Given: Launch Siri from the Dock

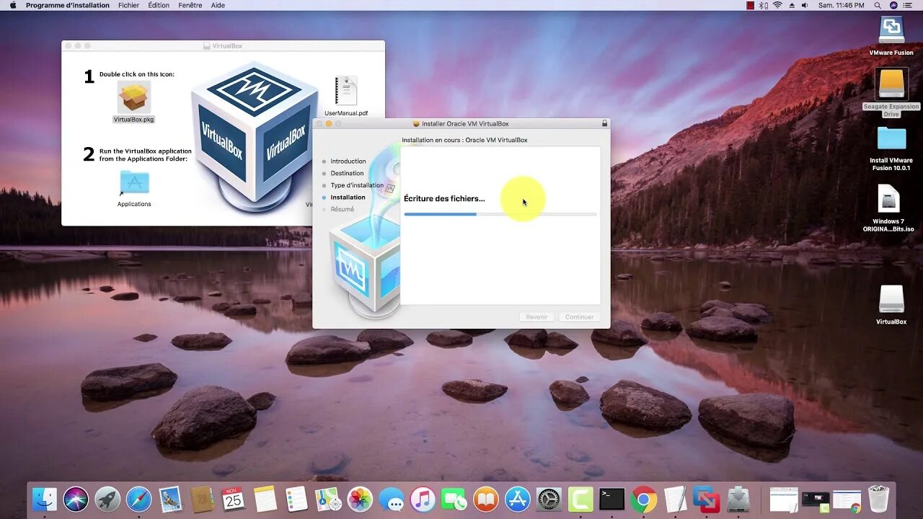Looking at the screenshot, I should tap(76, 499).
